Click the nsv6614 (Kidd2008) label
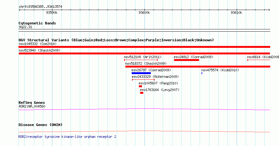The width and height of the screenshot is (279, 146). click(263, 57)
